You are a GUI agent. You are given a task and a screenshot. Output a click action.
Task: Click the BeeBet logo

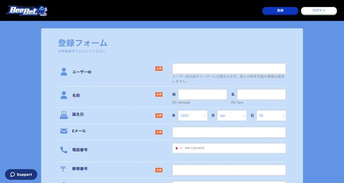click(x=27, y=11)
